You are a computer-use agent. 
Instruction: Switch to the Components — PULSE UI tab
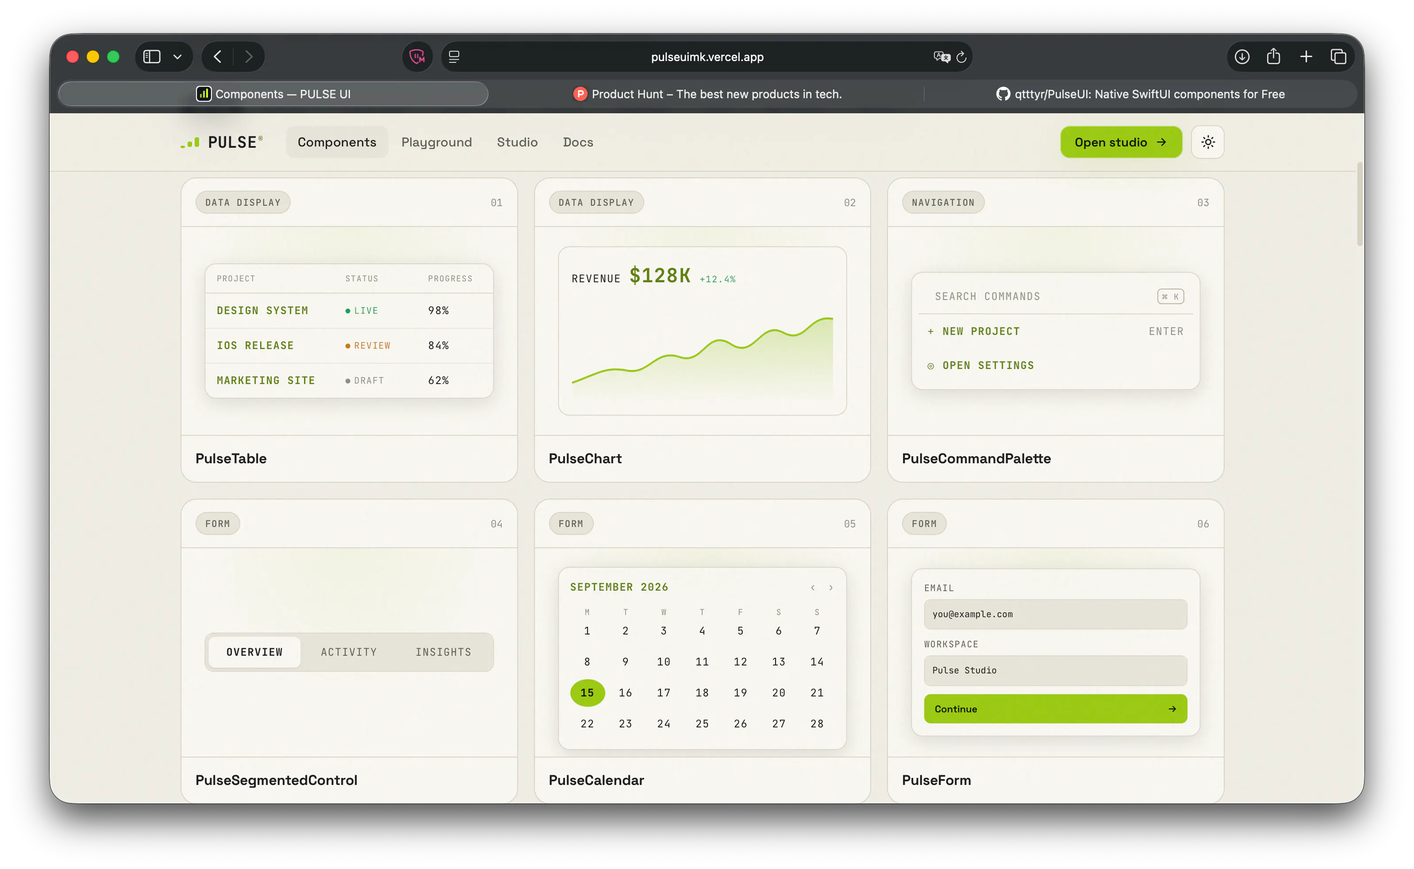273,94
